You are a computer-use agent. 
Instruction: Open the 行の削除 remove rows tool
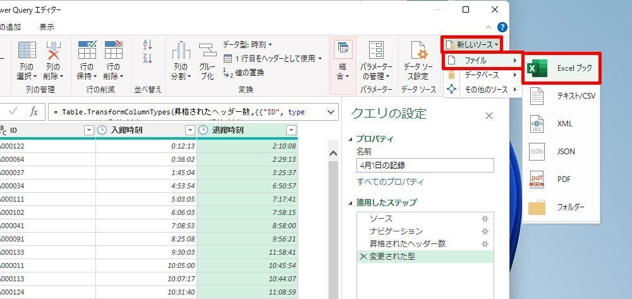(113, 59)
